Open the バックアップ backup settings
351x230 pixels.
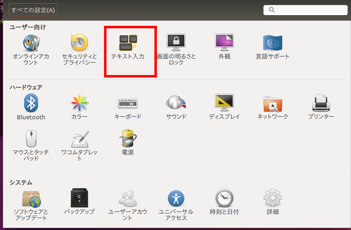[79, 202]
